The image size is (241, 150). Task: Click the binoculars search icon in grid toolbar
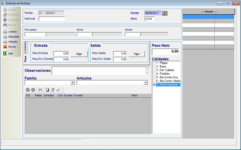tap(40, 90)
